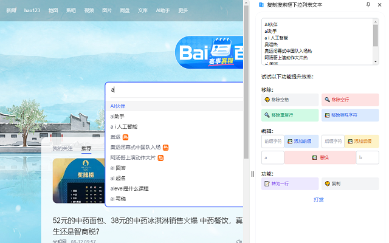The height and width of the screenshot is (243, 389).
Task: Open the 52元的中药面包 news headline
Action: pyautogui.click(x=148, y=226)
